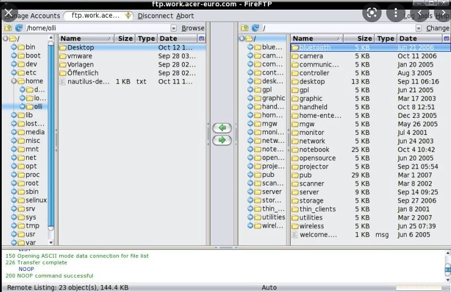Screen dimensions: 451x292
Task: Go up a folder in remote pane
Action: pyautogui.click(x=245, y=28)
